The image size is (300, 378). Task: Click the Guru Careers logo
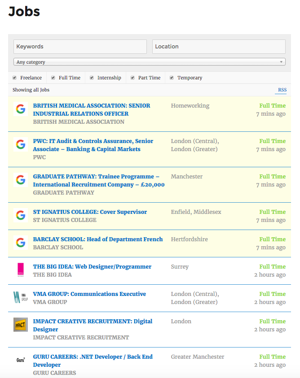(21, 360)
